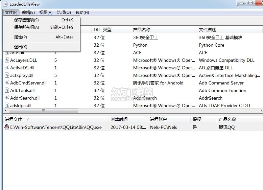Click the 2017-03-14 creation time cell

coord(128,127)
